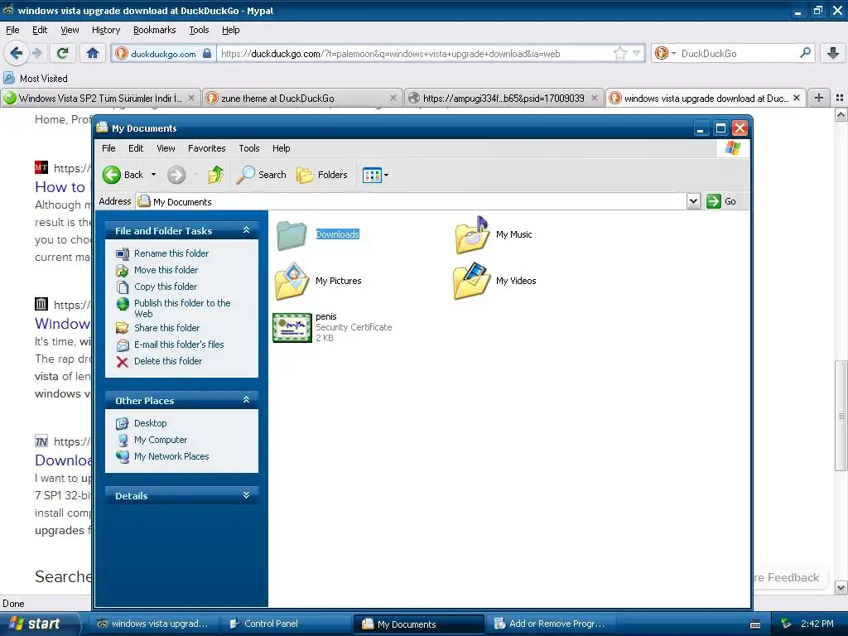Click the search magnifier icon in Mypal

[805, 53]
